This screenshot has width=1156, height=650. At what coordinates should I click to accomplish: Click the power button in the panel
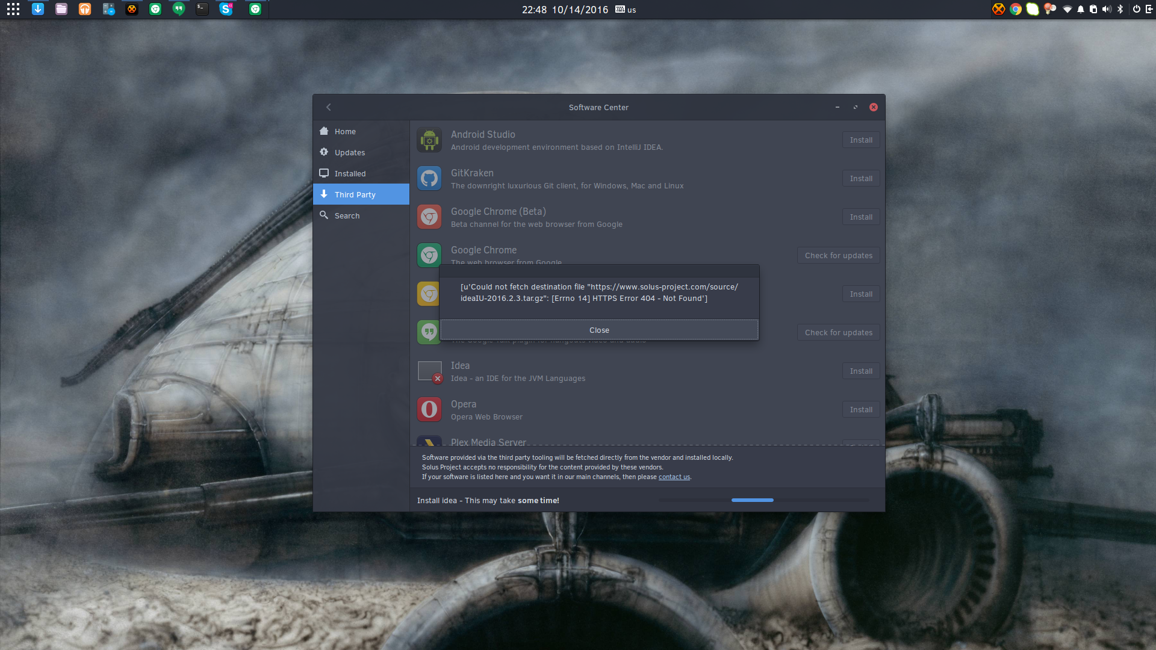[1137, 9]
